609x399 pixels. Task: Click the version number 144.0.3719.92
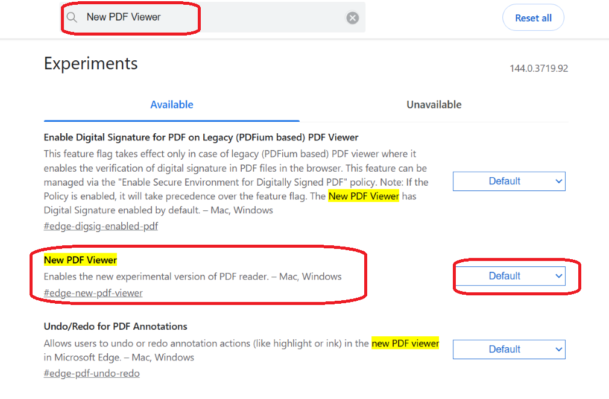click(x=538, y=68)
